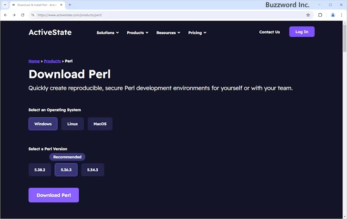Expand the Products navigation menu
Viewport: 347px width, 219px height.
click(137, 33)
